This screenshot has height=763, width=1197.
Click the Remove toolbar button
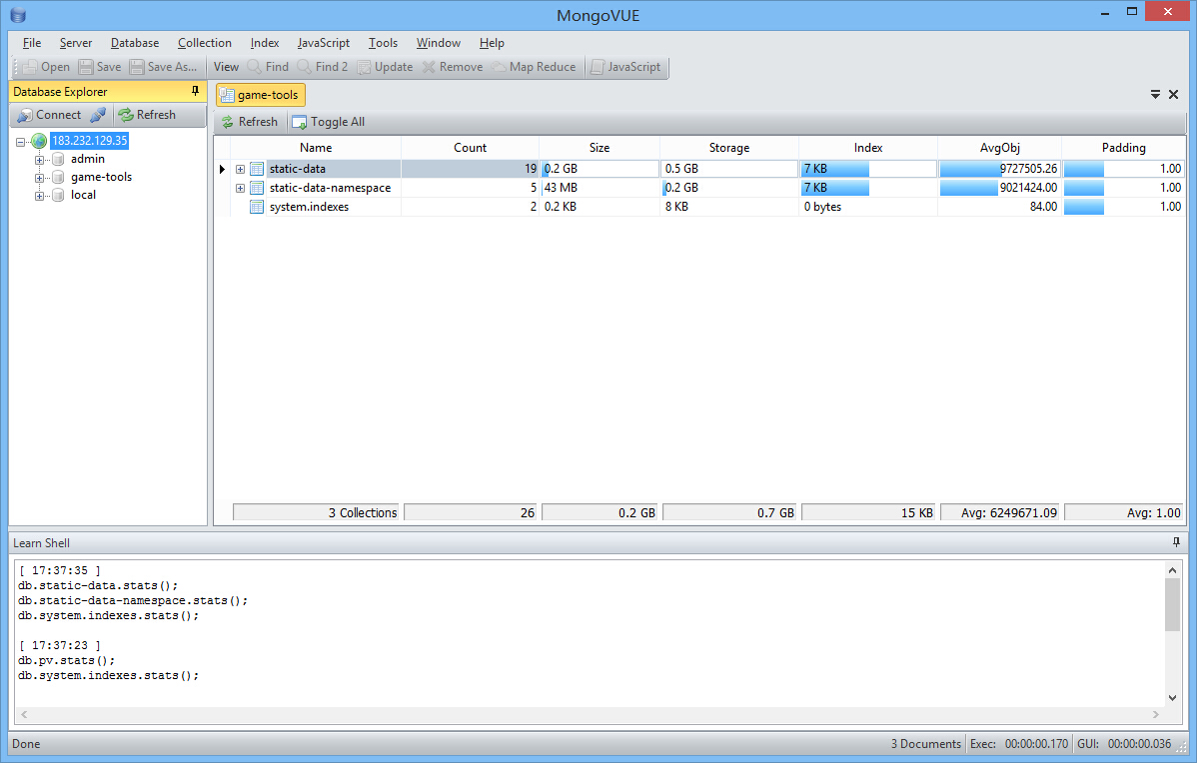453,67
